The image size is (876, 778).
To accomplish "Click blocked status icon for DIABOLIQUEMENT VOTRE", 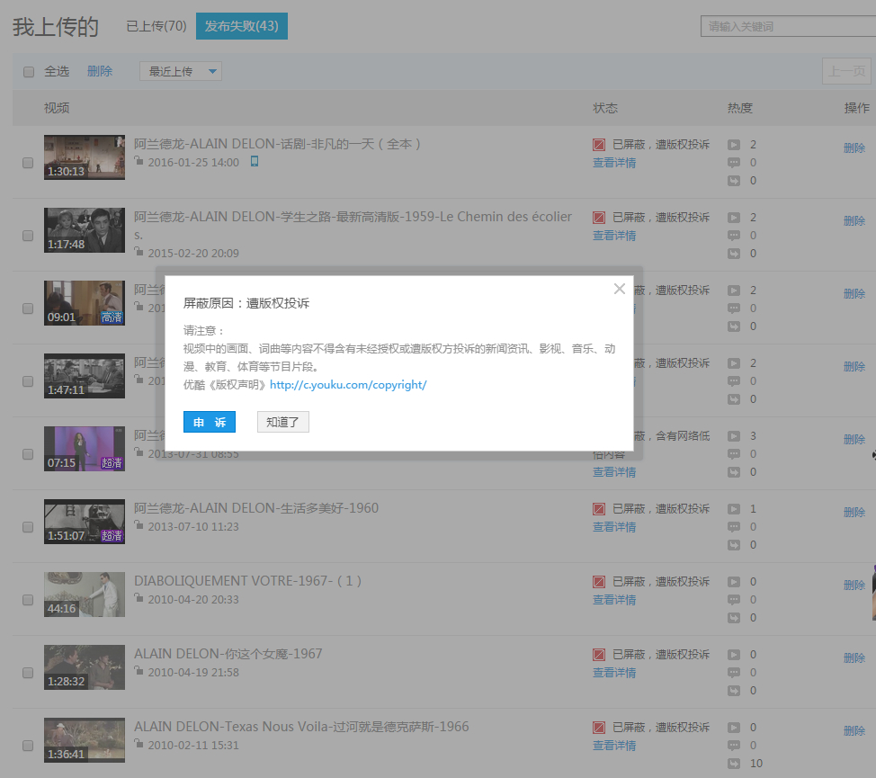I will (x=599, y=582).
